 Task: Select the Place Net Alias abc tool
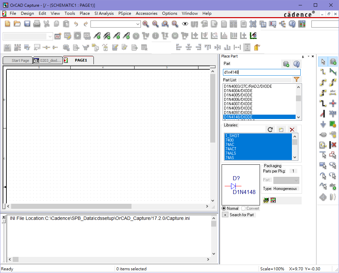point(333,92)
